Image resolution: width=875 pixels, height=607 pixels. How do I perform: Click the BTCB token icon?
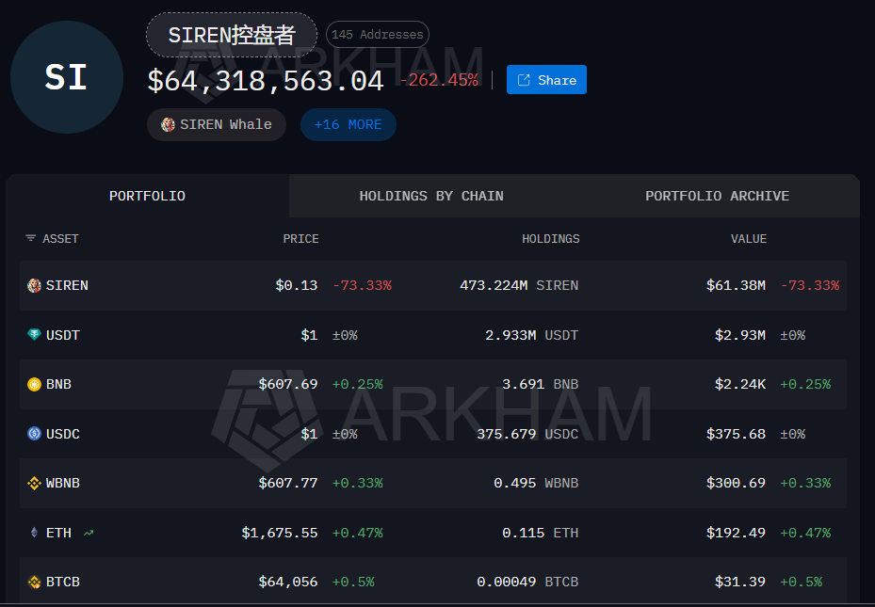34,582
